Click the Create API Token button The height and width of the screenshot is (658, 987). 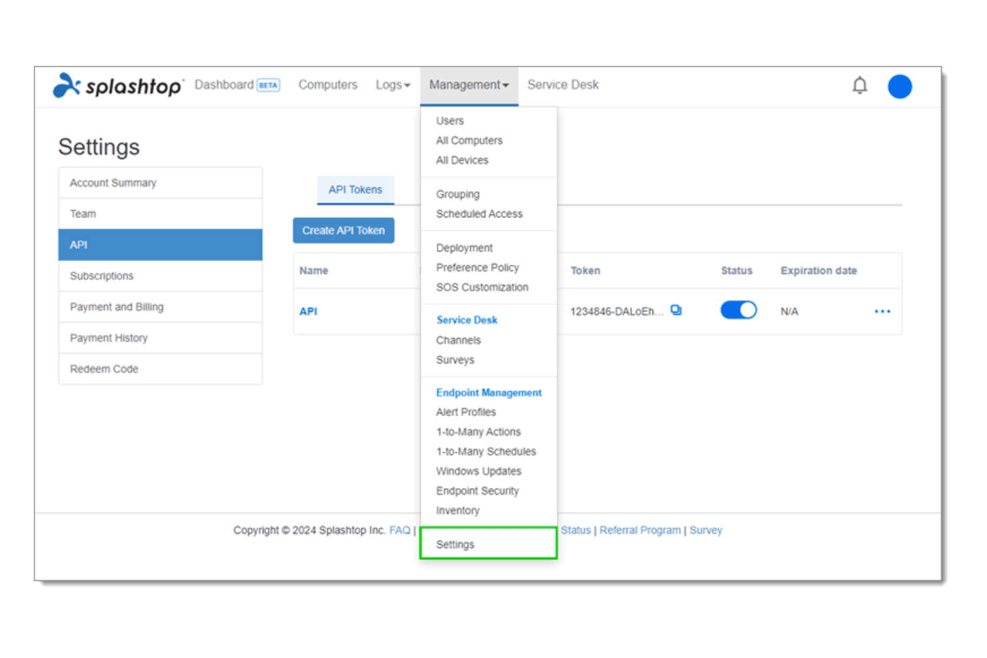tap(343, 231)
